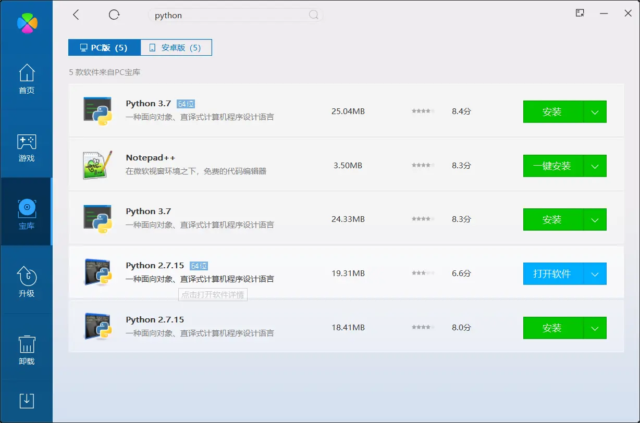Click the 24.33MB Python 3.7 app icon

click(x=97, y=219)
